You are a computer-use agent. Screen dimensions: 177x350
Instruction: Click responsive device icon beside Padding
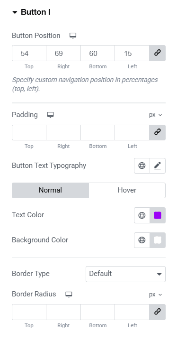(x=51, y=115)
